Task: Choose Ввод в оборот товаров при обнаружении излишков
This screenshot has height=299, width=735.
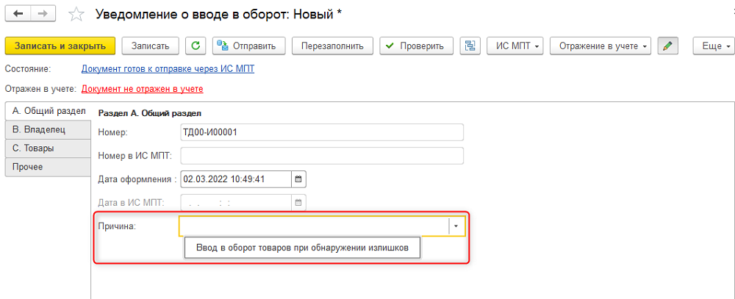Action: (303, 248)
